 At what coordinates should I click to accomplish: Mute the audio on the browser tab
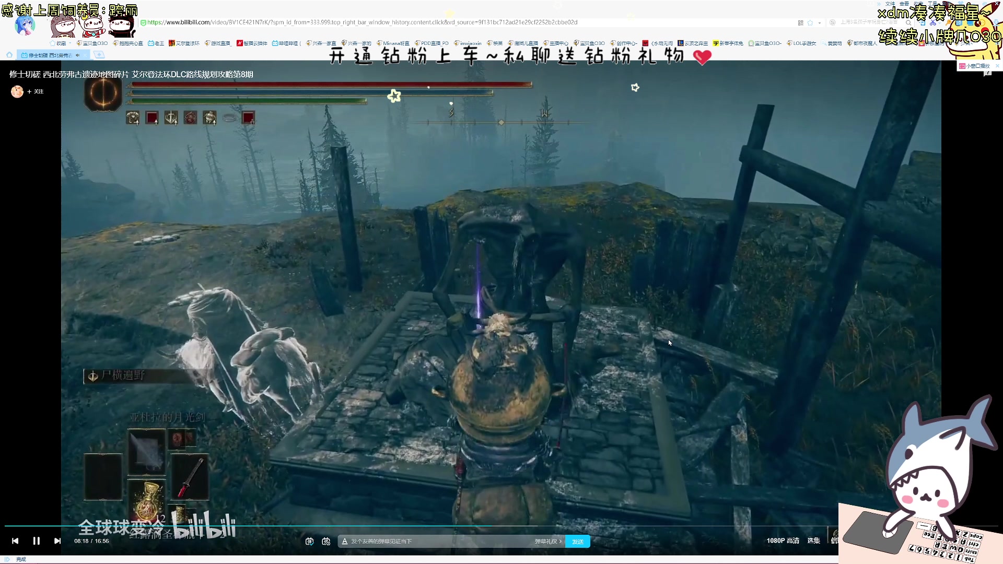pyautogui.click(x=78, y=55)
